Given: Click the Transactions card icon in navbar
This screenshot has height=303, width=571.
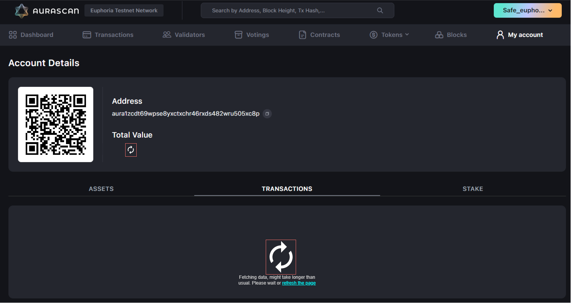Looking at the screenshot, I should (x=86, y=35).
